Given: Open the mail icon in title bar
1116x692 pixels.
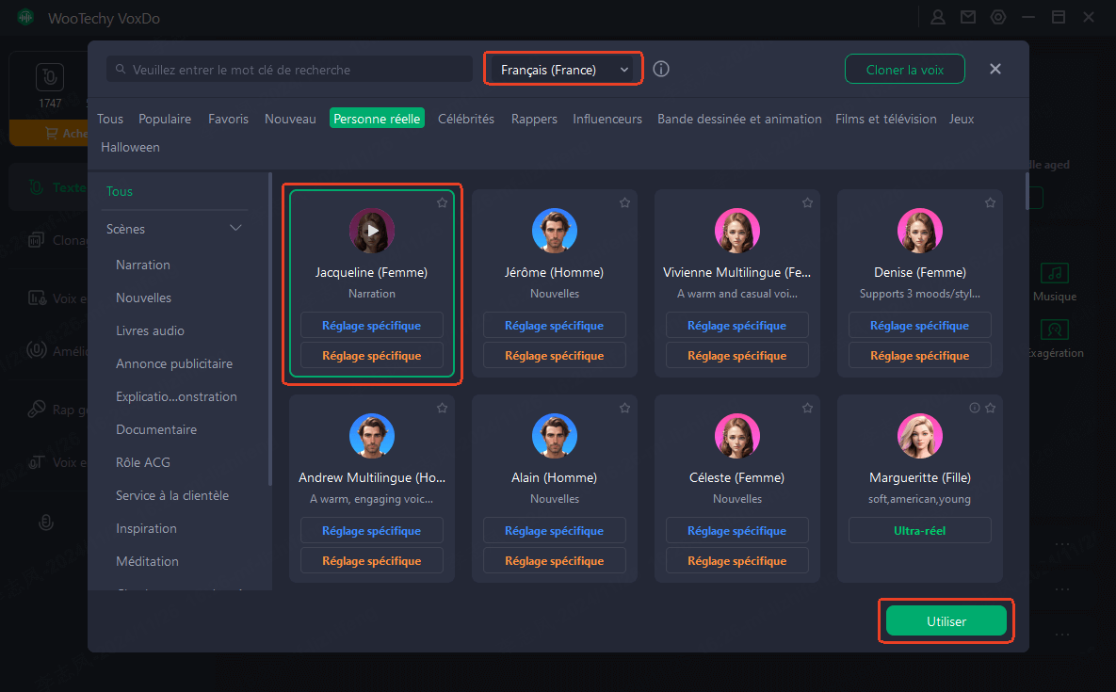Looking at the screenshot, I should [x=968, y=17].
